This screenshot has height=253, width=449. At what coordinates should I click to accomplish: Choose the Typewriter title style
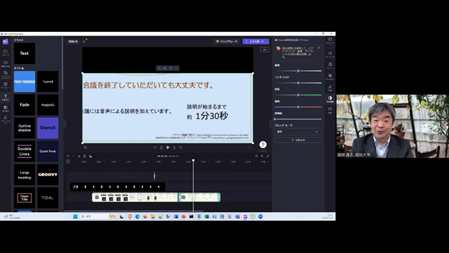48,81
